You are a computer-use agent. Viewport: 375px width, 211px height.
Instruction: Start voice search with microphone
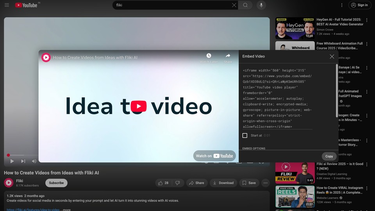click(x=261, y=5)
